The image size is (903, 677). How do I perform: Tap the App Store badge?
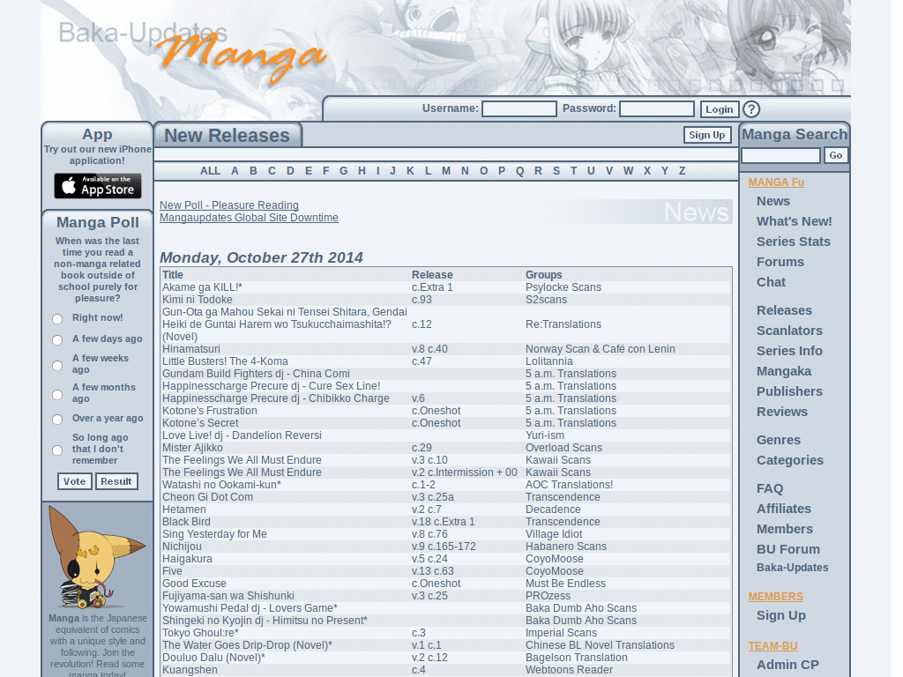tap(97, 186)
